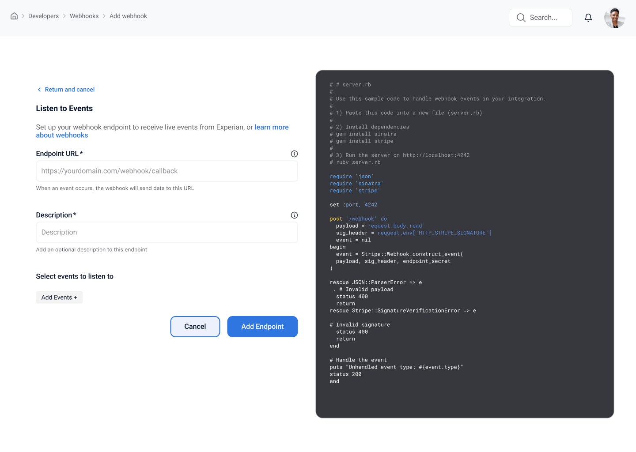
Task: Click the Cancel button
Action: [x=195, y=327]
